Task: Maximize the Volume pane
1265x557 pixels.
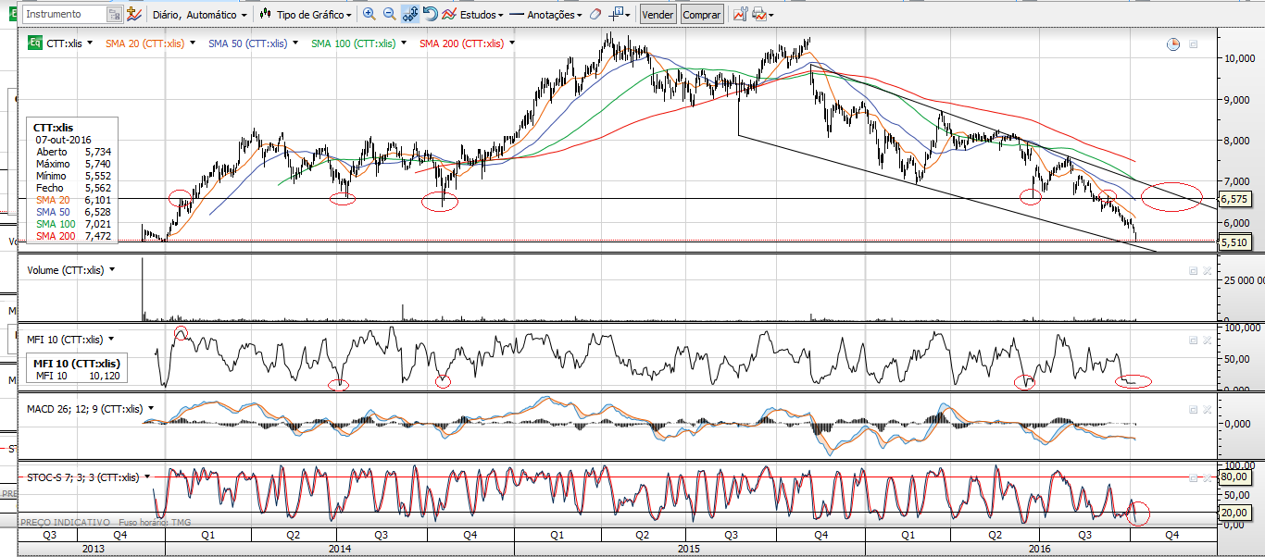Action: coord(1194,270)
